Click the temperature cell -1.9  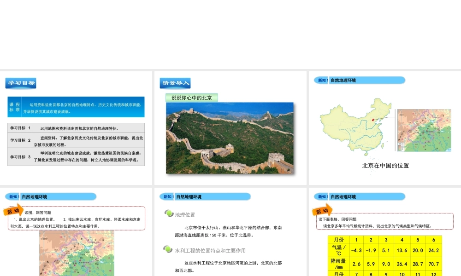(371, 250)
